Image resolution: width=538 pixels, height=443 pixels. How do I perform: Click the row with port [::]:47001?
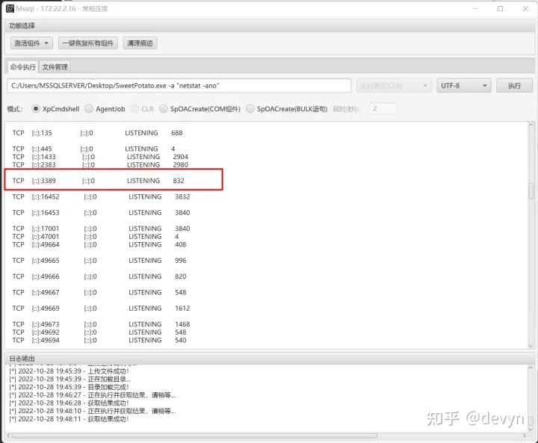pyautogui.click(x=96, y=237)
